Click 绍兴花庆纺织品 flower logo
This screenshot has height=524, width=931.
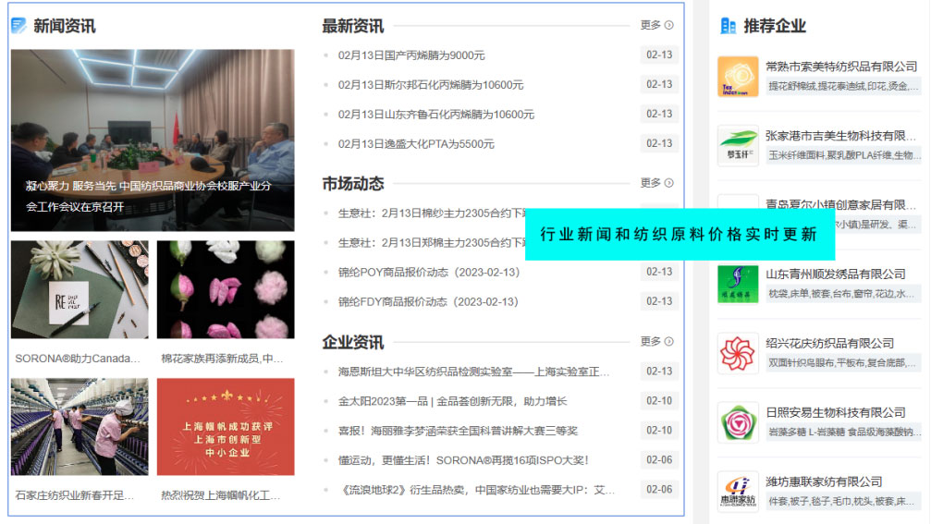click(x=738, y=354)
